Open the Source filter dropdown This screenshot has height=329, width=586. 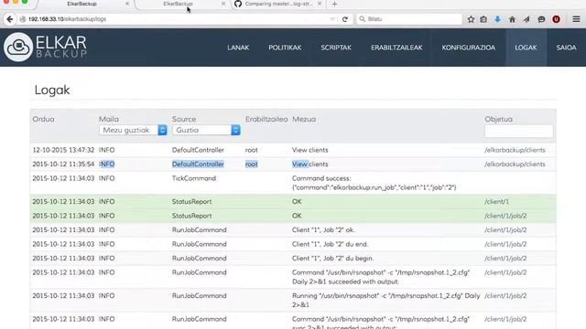click(206, 130)
